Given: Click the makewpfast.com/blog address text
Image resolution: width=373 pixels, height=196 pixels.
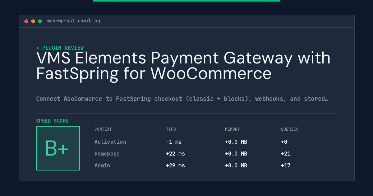Looking at the screenshot, I should point(74,21).
